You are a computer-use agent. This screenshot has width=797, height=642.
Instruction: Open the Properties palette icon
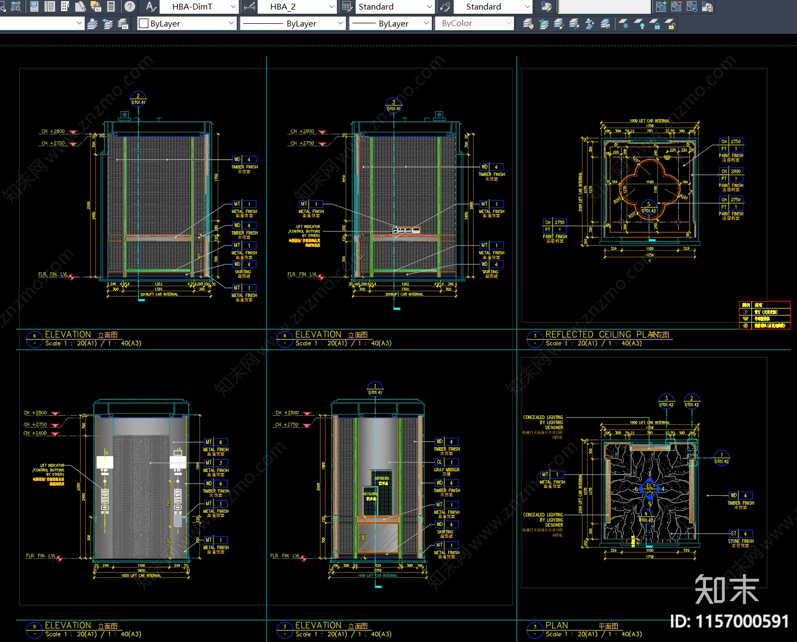[34, 6]
